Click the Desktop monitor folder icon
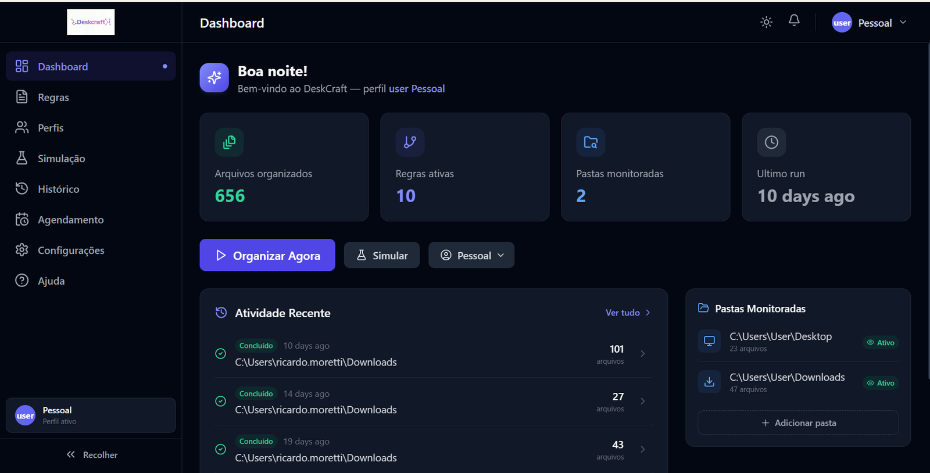The height and width of the screenshot is (473, 930). tap(709, 341)
